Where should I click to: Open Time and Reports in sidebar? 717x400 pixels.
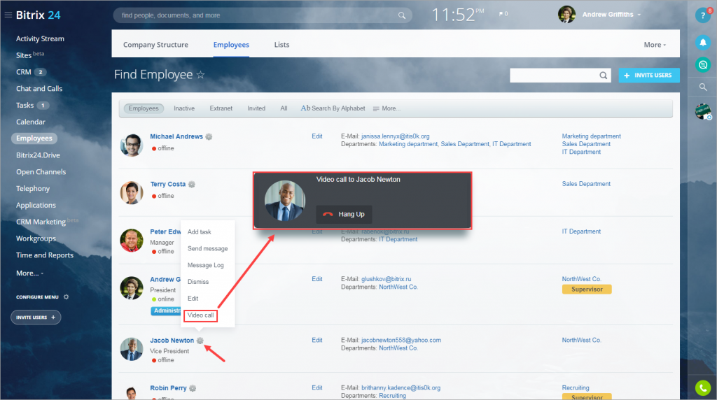[45, 255]
